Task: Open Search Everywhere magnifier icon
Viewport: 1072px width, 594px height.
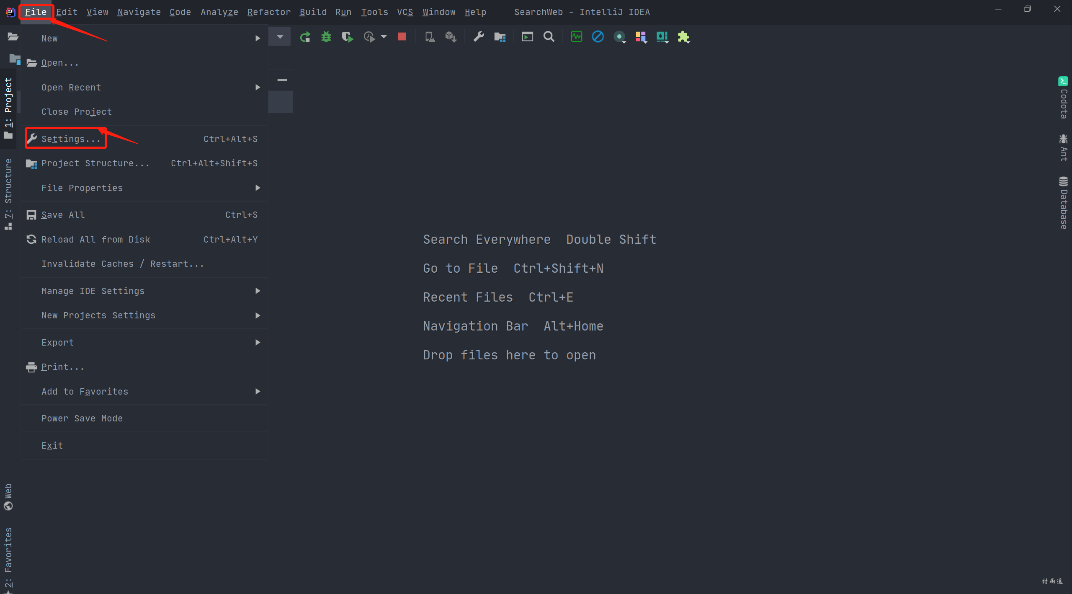Action: pos(549,37)
